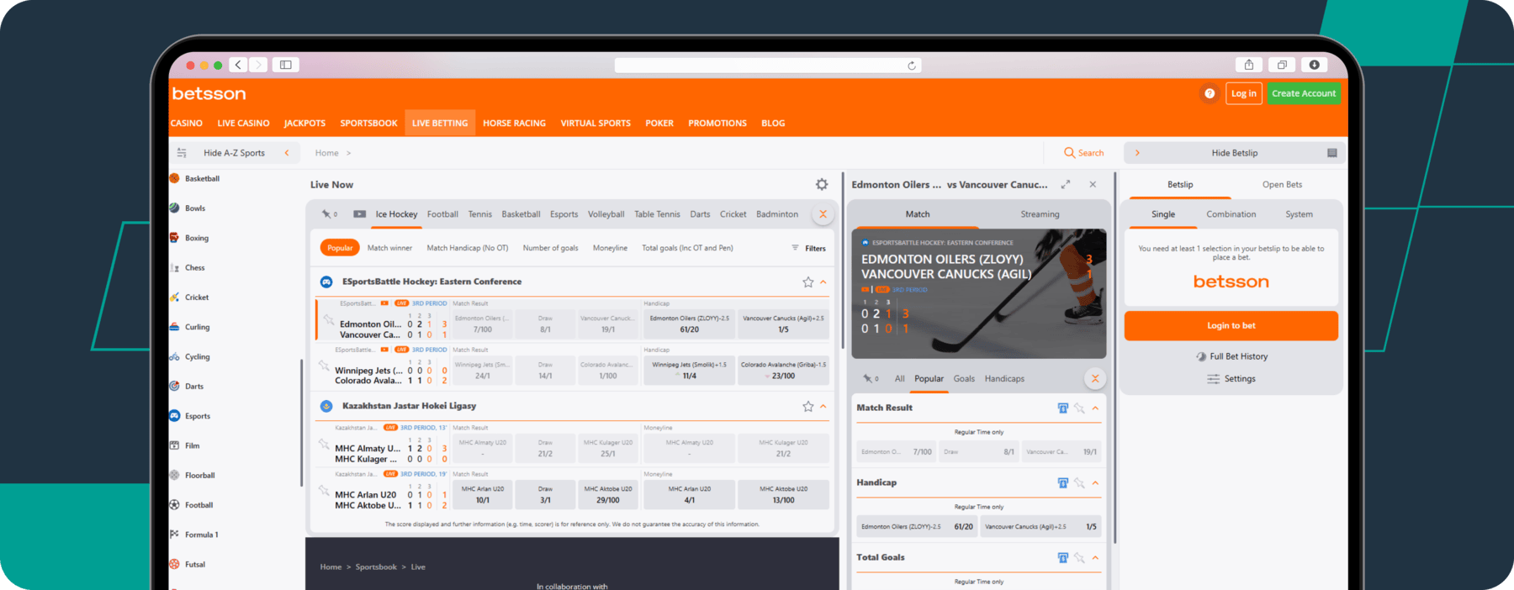This screenshot has height=590, width=1514.
Task: Click the Cycling icon in sidebar
Action: pyautogui.click(x=175, y=356)
